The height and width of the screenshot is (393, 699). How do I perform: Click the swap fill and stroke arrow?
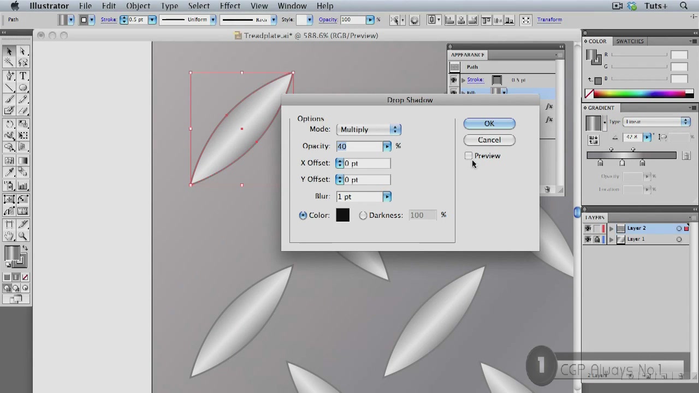[25, 249]
